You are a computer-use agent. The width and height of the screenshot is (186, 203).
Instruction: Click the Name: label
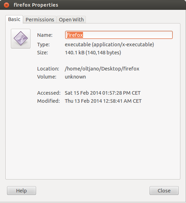click(45, 35)
